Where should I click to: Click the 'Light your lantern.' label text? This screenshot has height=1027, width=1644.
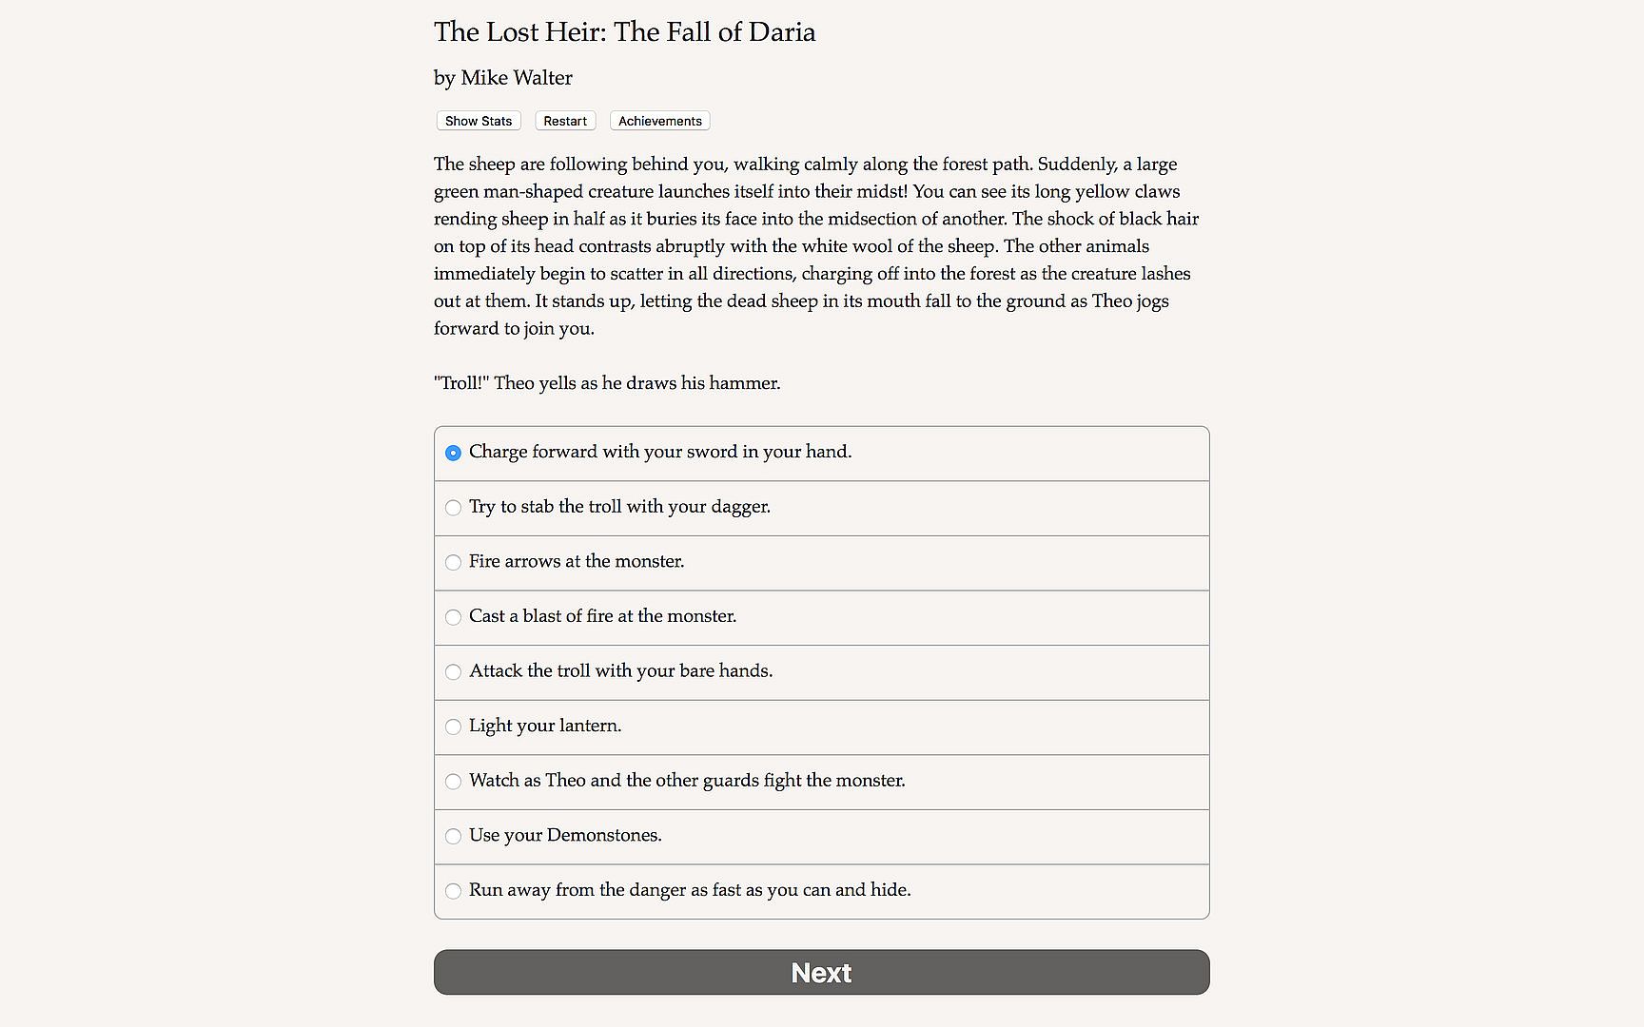pos(545,726)
